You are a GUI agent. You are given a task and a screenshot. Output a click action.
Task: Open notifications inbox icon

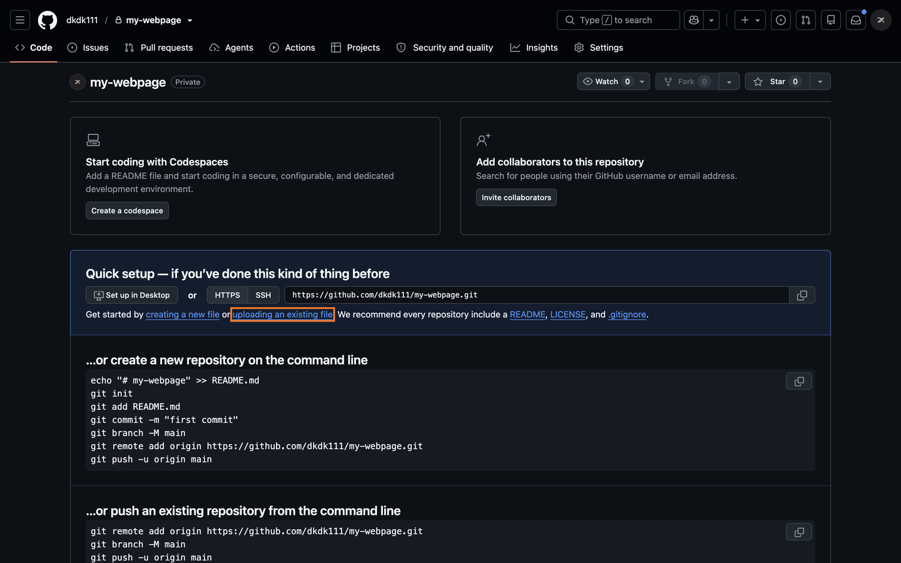(x=856, y=20)
